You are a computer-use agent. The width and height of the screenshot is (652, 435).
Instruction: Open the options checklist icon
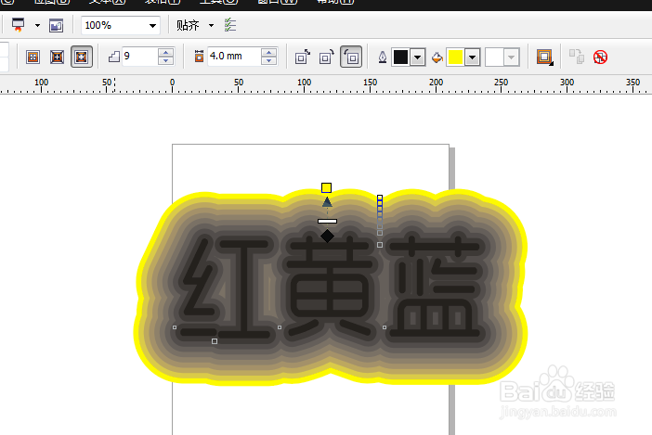(230, 25)
